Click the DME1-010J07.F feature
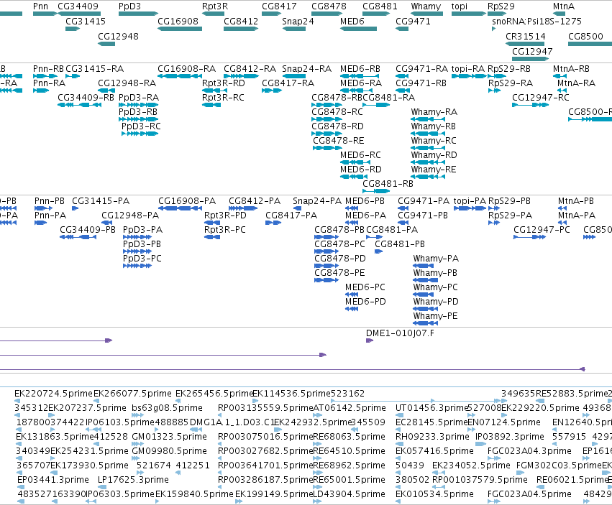The width and height of the screenshot is (612, 505). click(x=370, y=340)
